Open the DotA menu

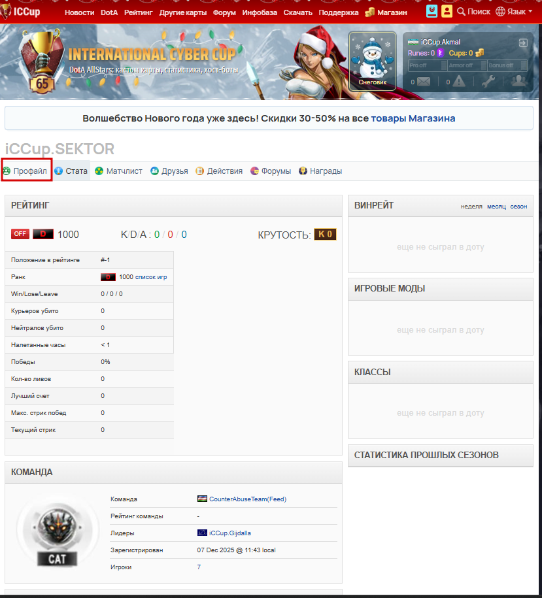coord(109,12)
